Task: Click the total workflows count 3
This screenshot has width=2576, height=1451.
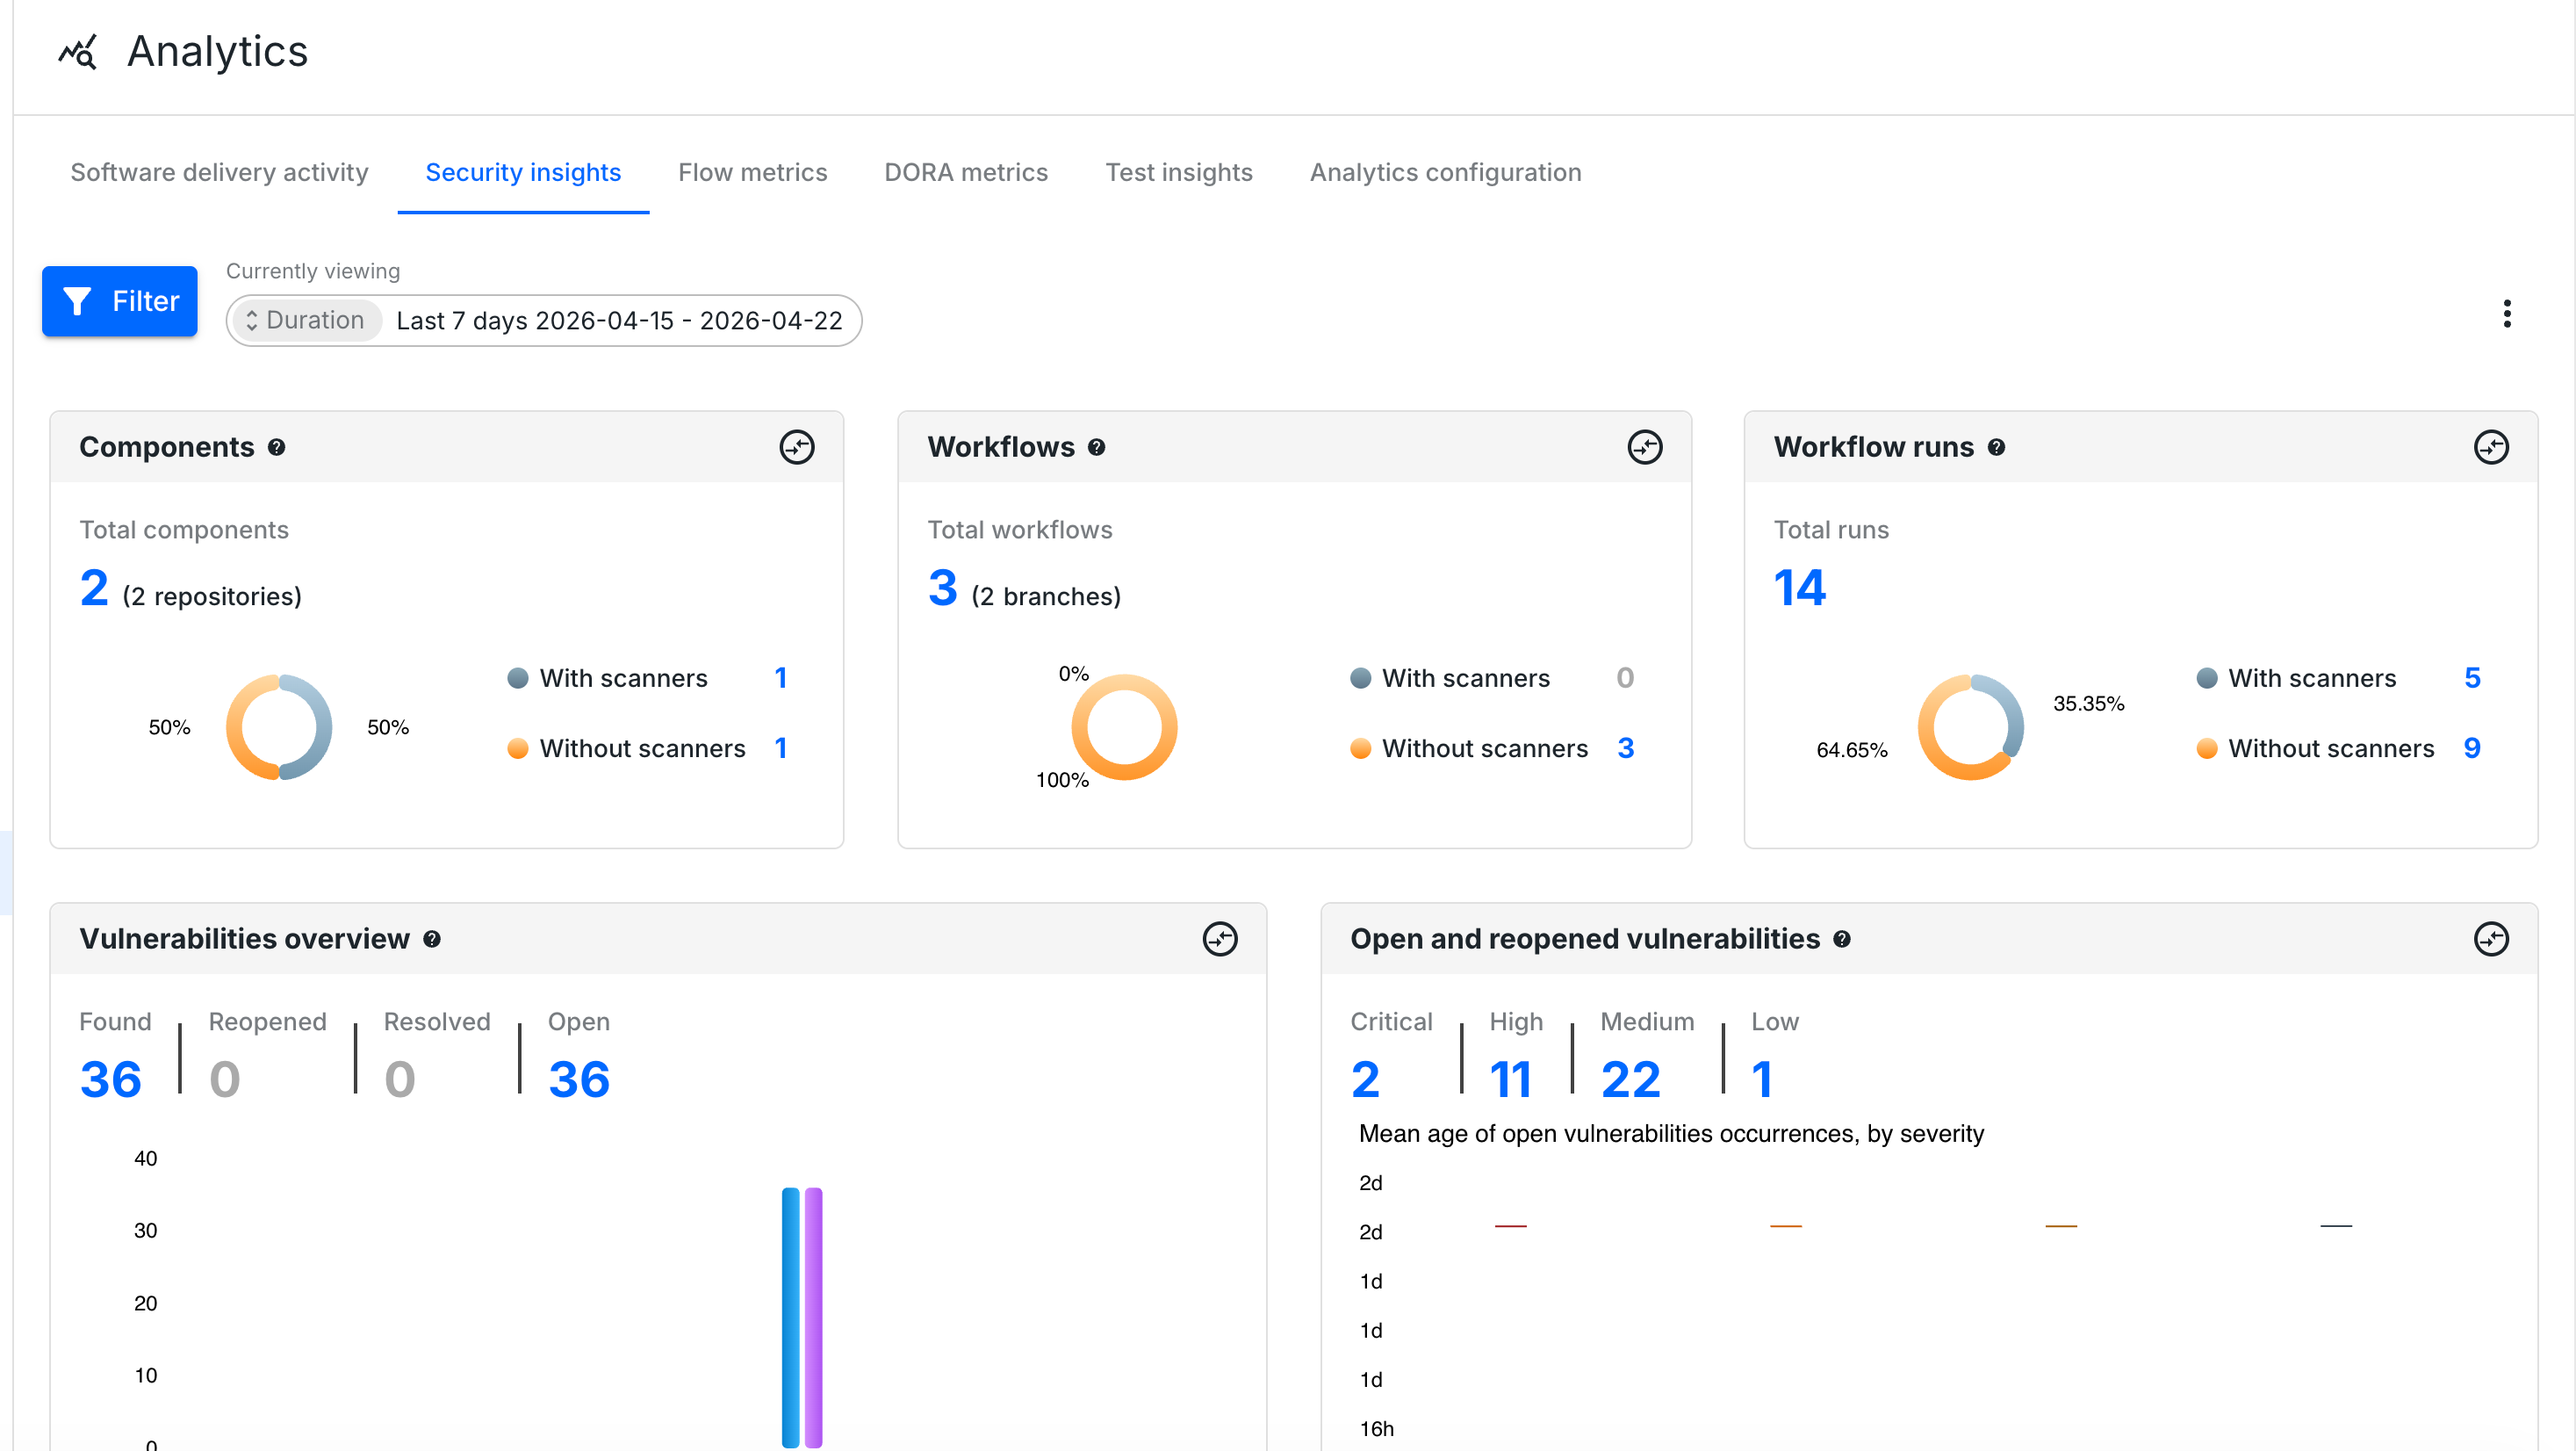Action: tap(942, 588)
